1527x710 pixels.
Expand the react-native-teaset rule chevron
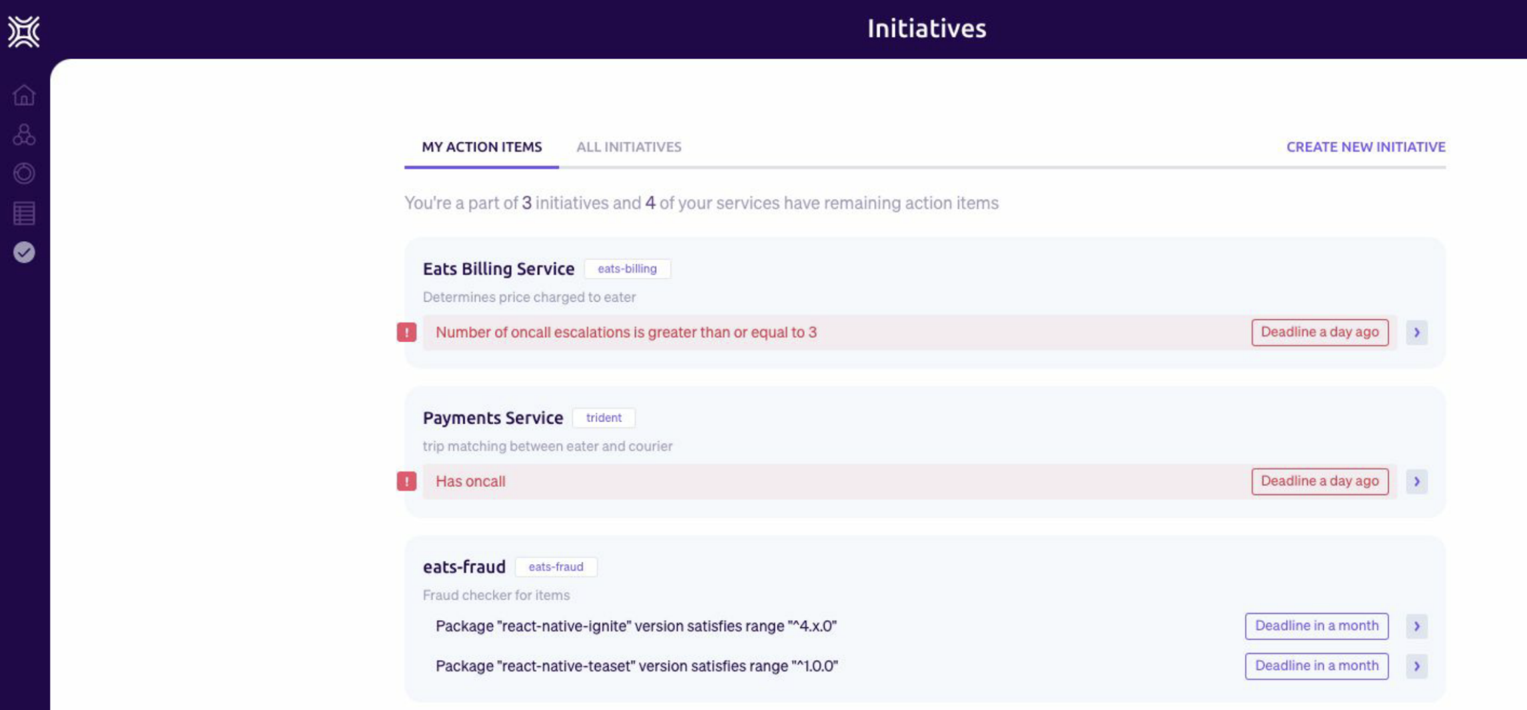pos(1417,666)
